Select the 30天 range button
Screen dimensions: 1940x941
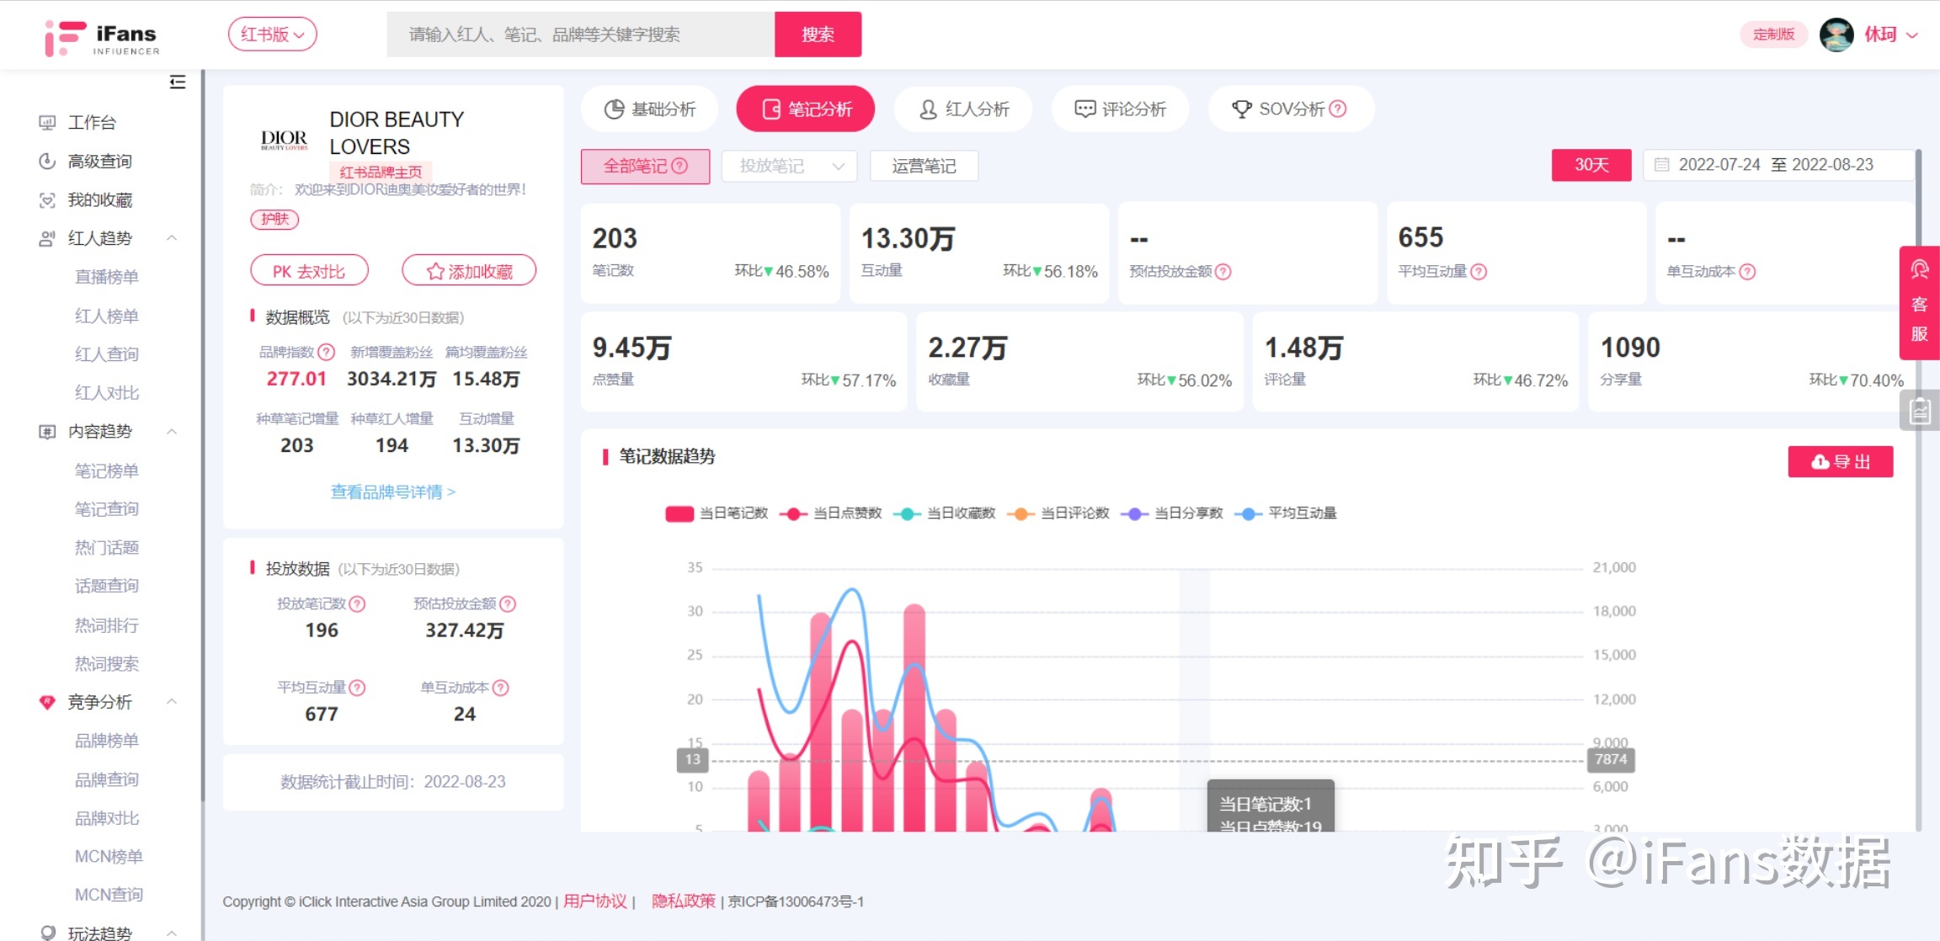coord(1591,165)
